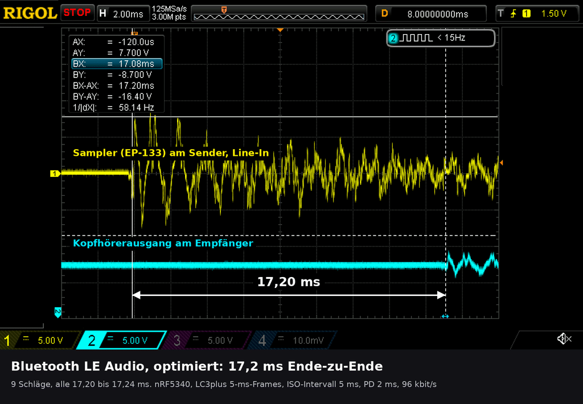This screenshot has height=404, width=583.
Task: Click the cyan channel 2 ground marker
Action: pyautogui.click(x=58, y=312)
